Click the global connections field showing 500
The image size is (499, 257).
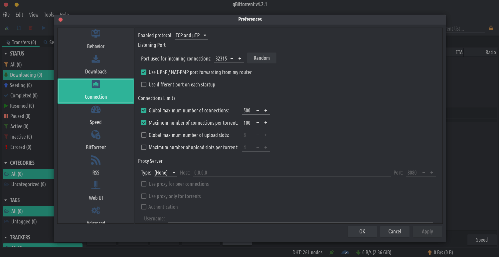(248, 110)
